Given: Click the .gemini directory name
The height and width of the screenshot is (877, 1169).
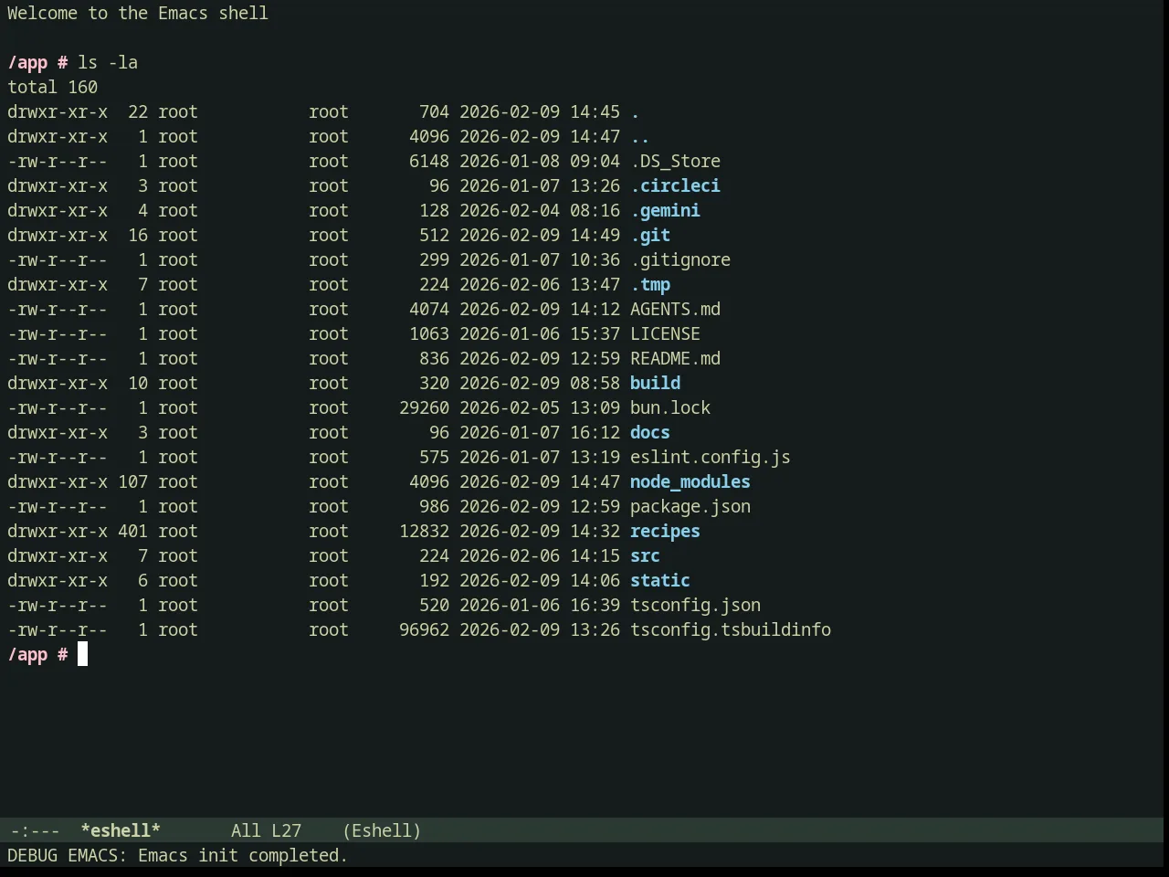Looking at the screenshot, I should pyautogui.click(x=665, y=210).
